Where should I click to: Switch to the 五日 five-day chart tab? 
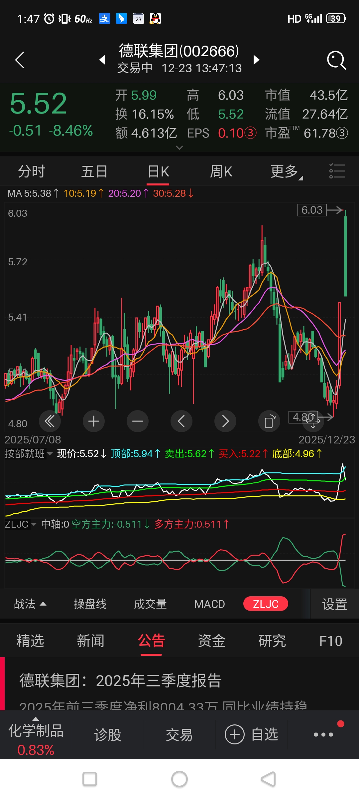94,171
